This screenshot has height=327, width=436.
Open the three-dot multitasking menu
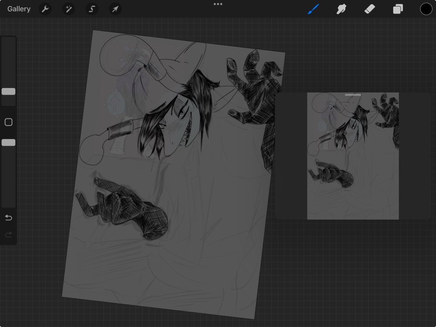point(218,4)
